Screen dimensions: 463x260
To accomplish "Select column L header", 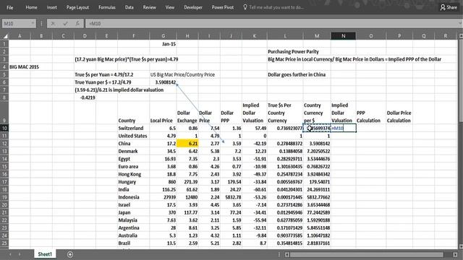I will pyautogui.click(x=285, y=36).
